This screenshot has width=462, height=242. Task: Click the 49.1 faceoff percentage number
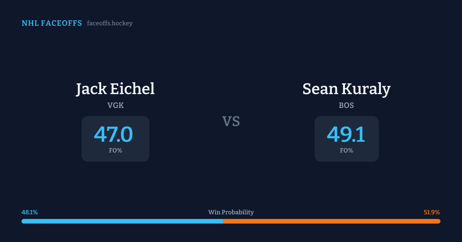coord(346,134)
